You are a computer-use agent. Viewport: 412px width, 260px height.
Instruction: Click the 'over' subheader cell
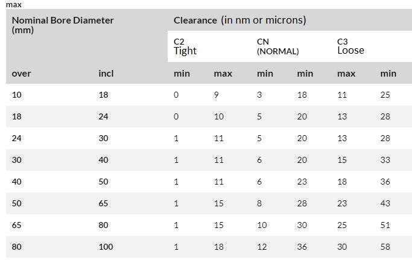tap(22, 74)
